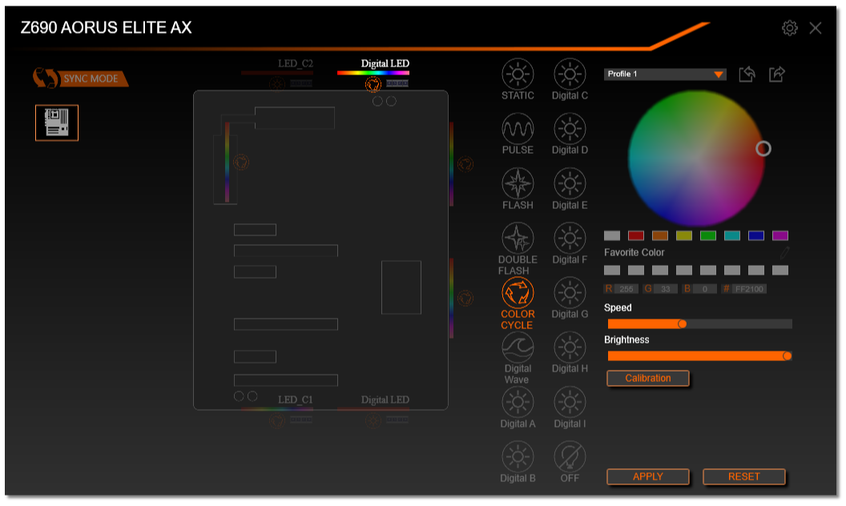Image resolution: width=846 pixels, height=506 pixels.
Task: Activate the FLASH effect icon
Action: coord(518,184)
